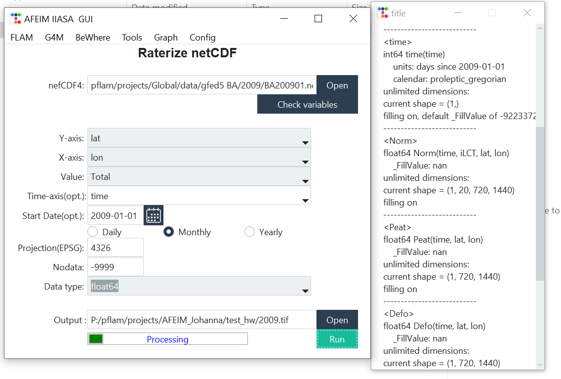Open the BeWhere menu
The height and width of the screenshot is (379, 561).
[93, 38]
